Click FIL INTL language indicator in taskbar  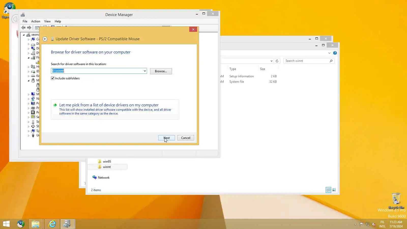coord(382,224)
